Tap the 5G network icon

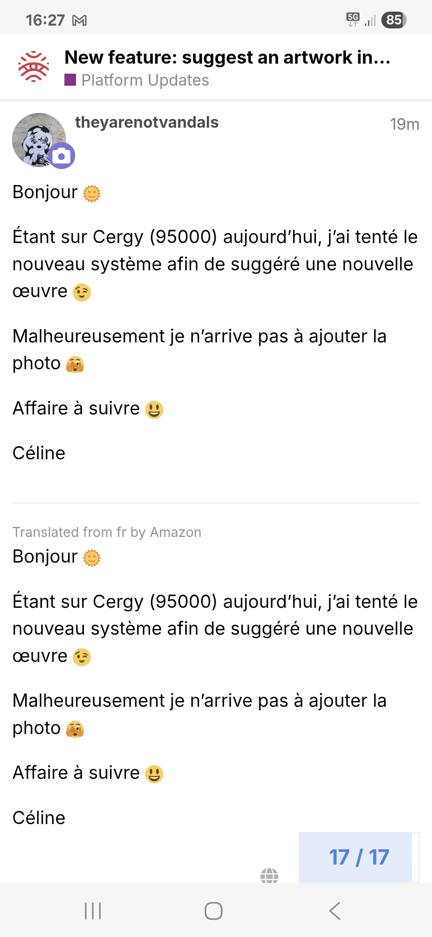(353, 19)
